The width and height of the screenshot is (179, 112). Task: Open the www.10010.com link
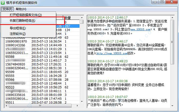(140, 29)
